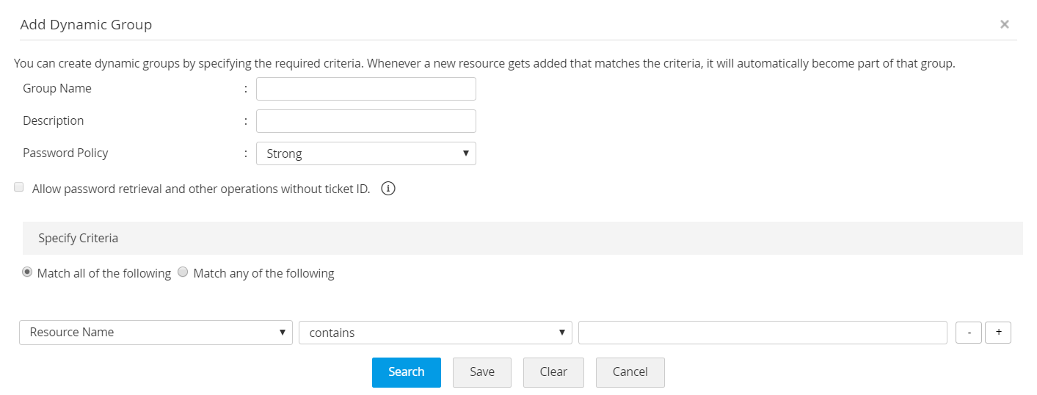Choose Match any of the following

tap(183, 272)
